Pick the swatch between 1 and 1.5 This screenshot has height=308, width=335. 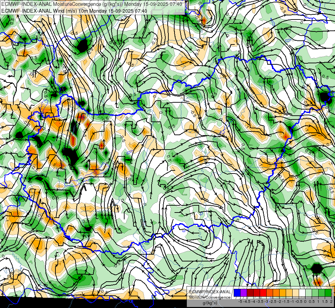pyautogui.click(x=322, y=293)
